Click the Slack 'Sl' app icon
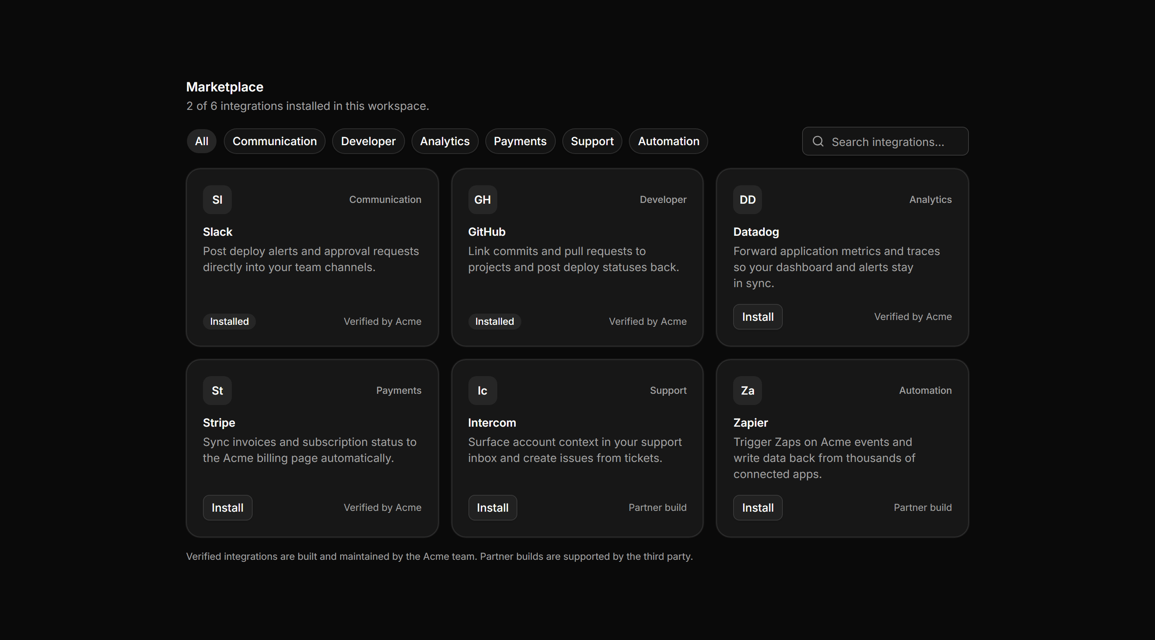1155x640 pixels. coord(217,199)
